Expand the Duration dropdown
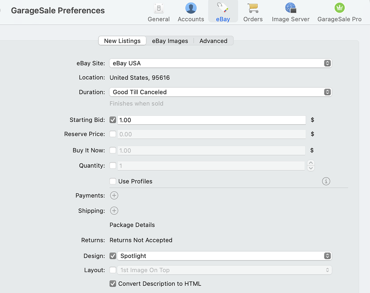370x293 pixels. click(x=220, y=92)
